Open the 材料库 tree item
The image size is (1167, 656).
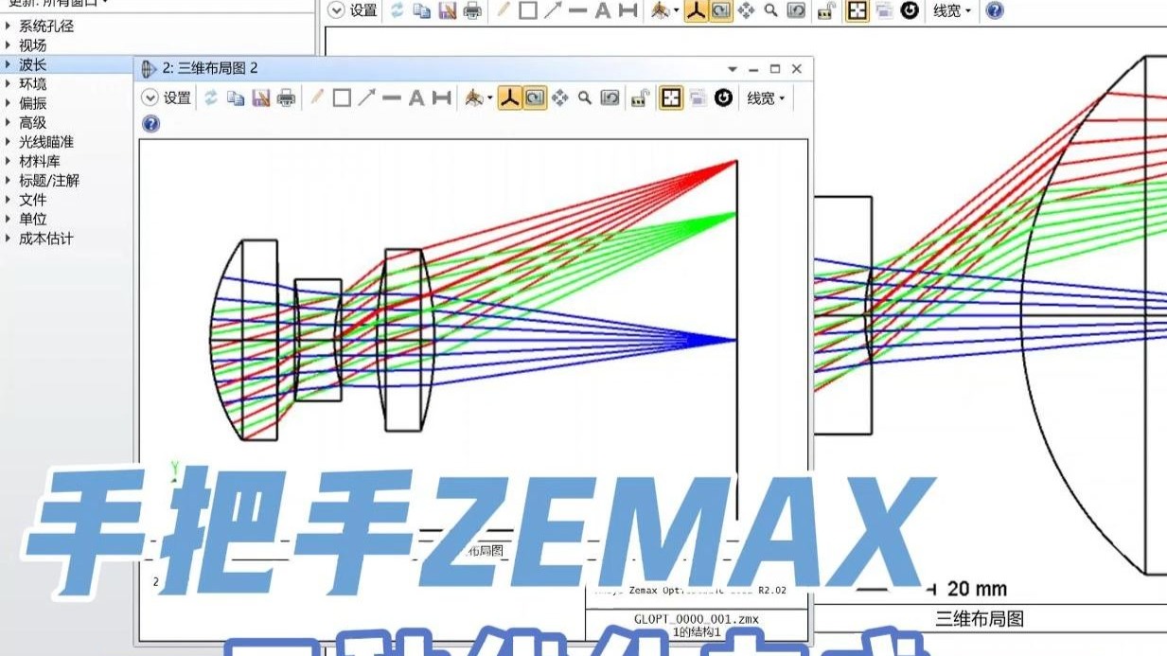[x=40, y=162]
